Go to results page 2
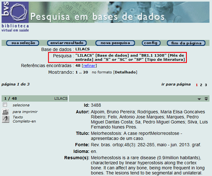The height and width of the screenshot is (176, 212). 201,85
